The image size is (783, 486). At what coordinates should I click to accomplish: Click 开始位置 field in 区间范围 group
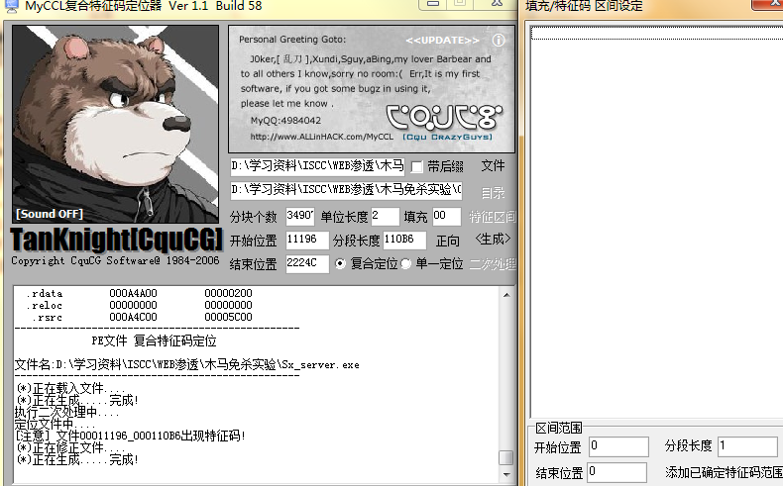point(618,447)
